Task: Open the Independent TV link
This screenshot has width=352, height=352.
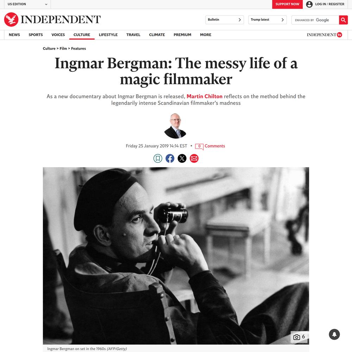Action: pyautogui.click(x=325, y=35)
